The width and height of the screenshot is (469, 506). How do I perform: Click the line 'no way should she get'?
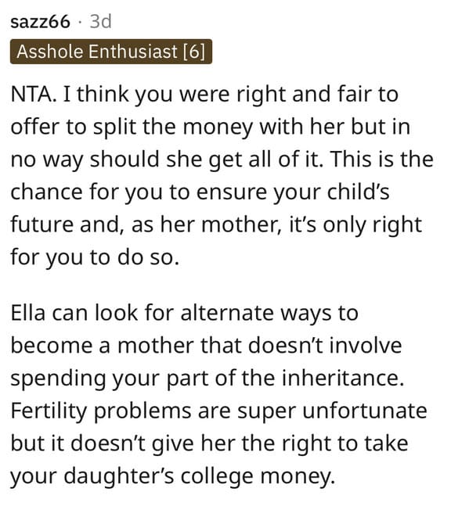[x=222, y=160]
